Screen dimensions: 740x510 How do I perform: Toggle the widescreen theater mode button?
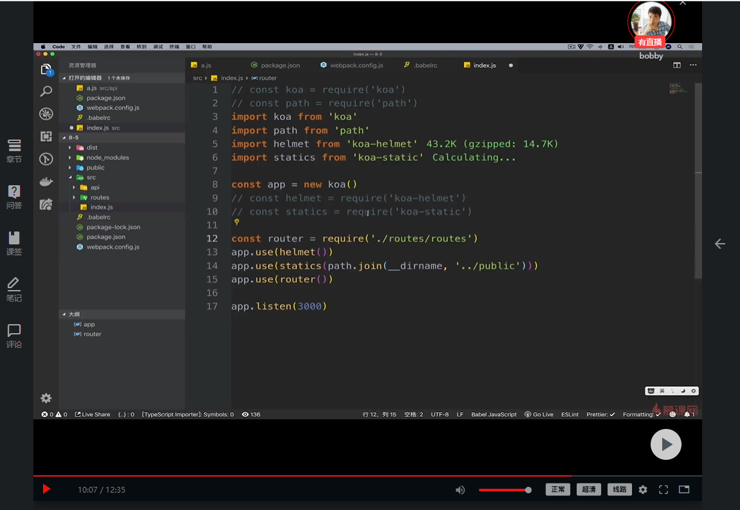pyautogui.click(x=684, y=489)
